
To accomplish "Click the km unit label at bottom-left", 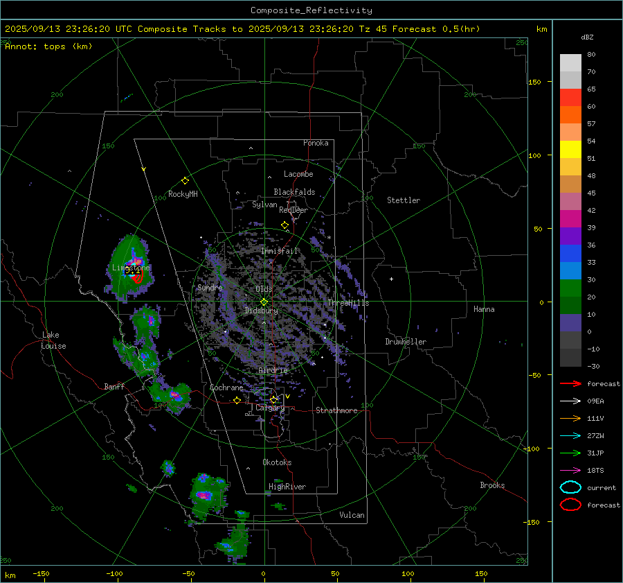I will tap(10, 575).
